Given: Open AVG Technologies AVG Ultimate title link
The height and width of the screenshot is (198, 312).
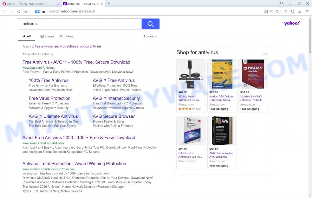Looking at the screenshot, I should pyautogui.click(x=221, y=155).
